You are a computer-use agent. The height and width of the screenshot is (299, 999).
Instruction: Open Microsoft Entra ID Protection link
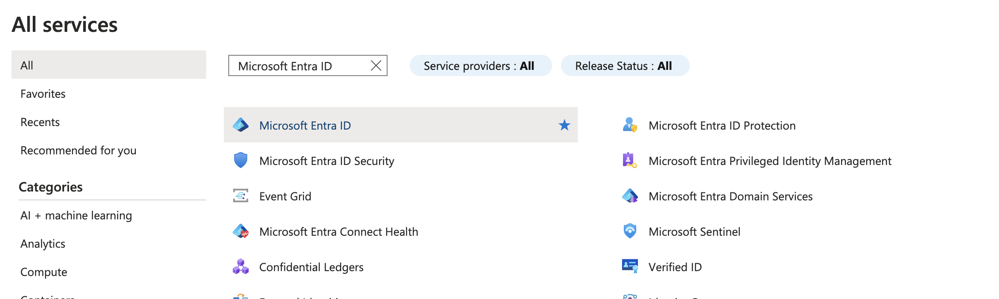pos(722,126)
